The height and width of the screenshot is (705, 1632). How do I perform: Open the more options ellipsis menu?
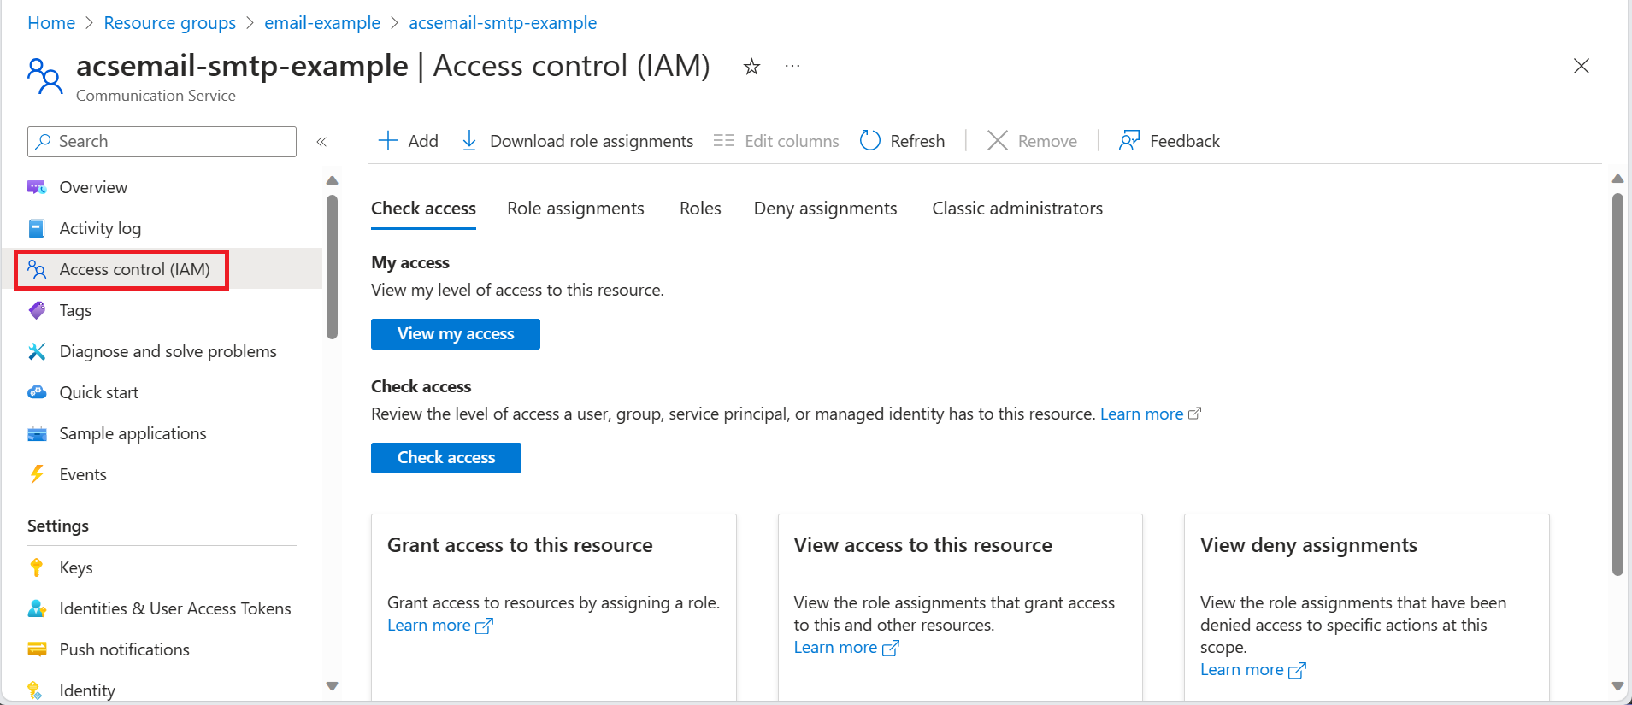(792, 66)
